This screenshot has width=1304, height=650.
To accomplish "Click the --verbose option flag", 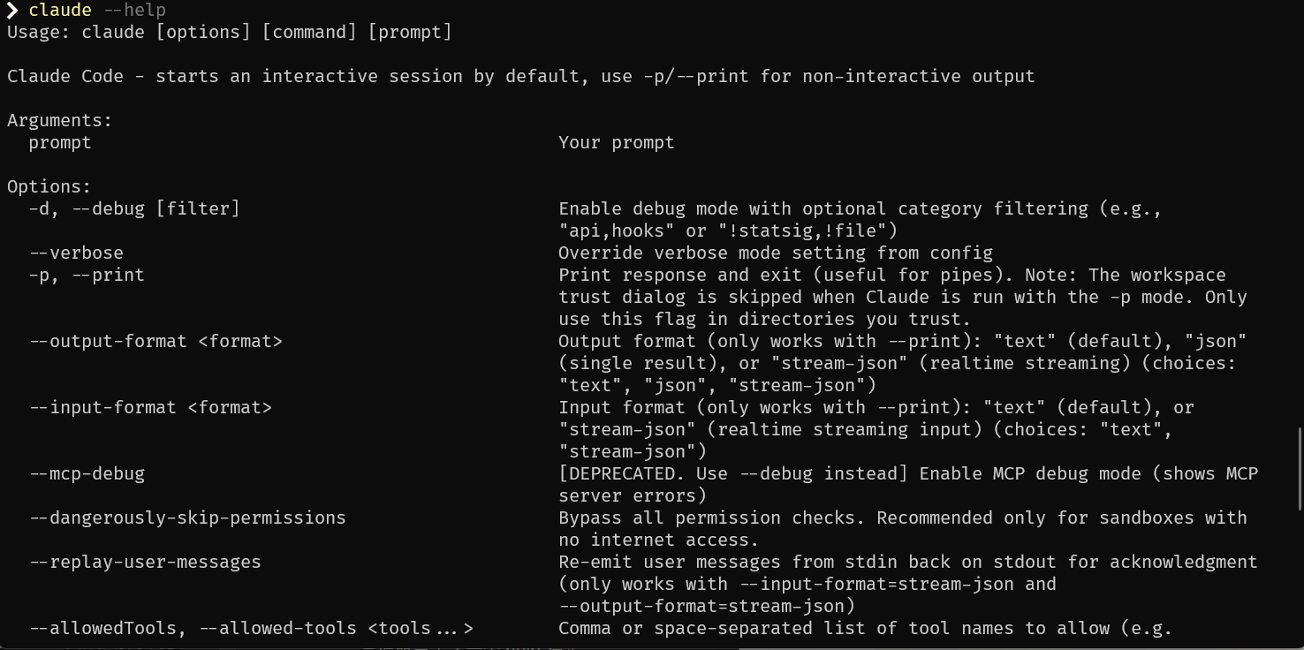I will click(76, 253).
